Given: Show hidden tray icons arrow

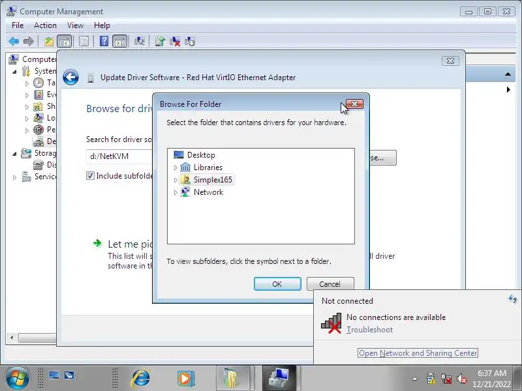Looking at the screenshot, I should (x=414, y=379).
